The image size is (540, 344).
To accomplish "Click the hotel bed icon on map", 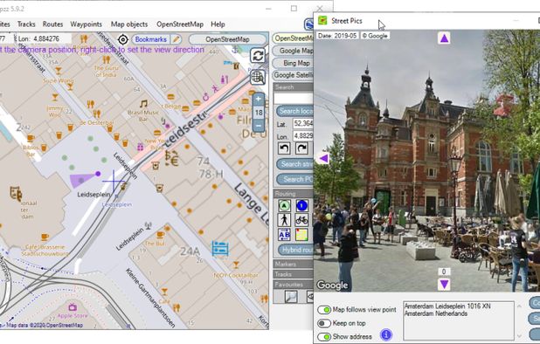I will coord(220,248).
